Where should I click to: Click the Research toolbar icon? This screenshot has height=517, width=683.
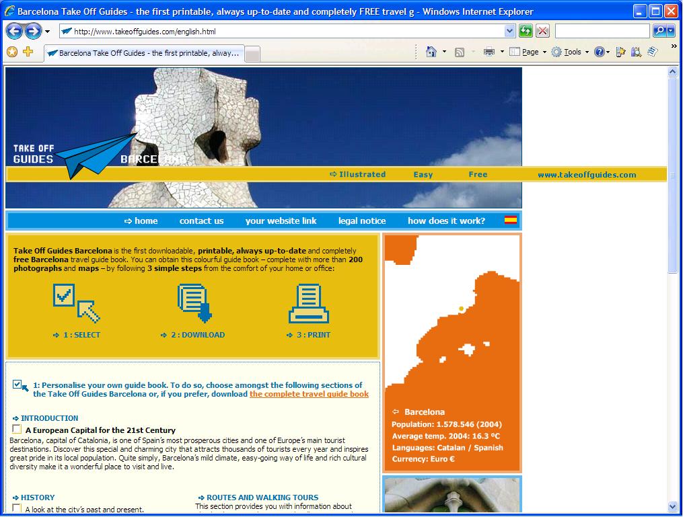[x=637, y=52]
